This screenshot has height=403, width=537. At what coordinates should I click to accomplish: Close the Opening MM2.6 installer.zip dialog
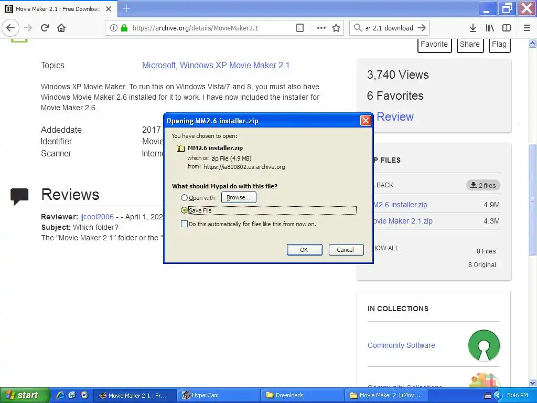(366, 120)
